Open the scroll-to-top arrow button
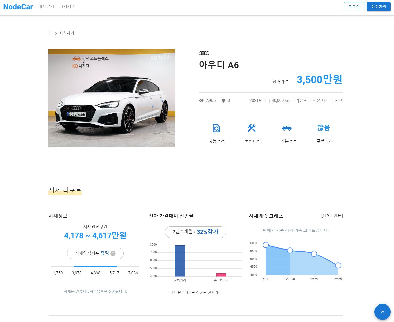 pos(382,312)
